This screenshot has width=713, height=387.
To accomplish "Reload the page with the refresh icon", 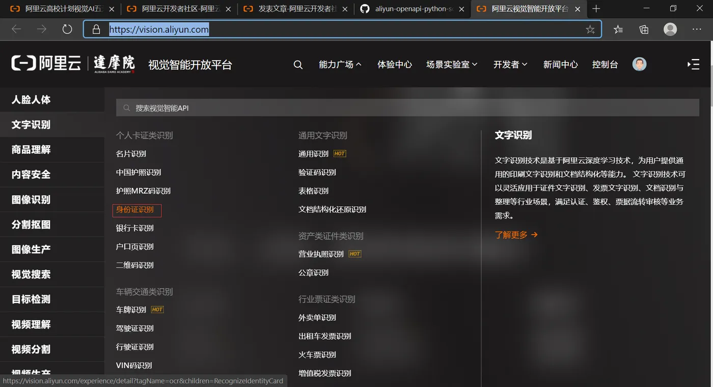I will (67, 30).
